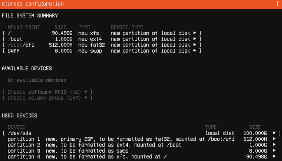Open arrow menu for /boot/efi fat32 row

pyautogui.click(x=195, y=45)
